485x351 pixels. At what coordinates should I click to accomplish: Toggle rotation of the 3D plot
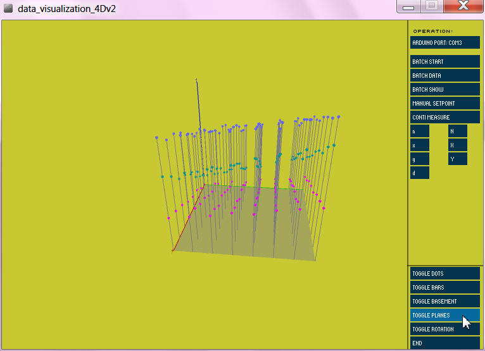pos(444,329)
